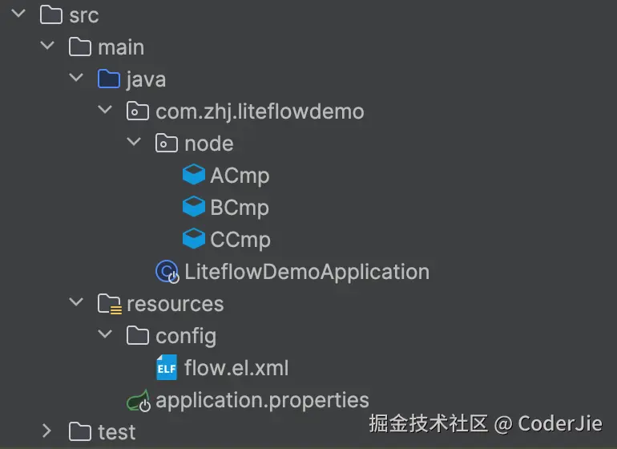
Task: Select the com.zhj.liteflowdemo package label
Action: [x=260, y=111]
